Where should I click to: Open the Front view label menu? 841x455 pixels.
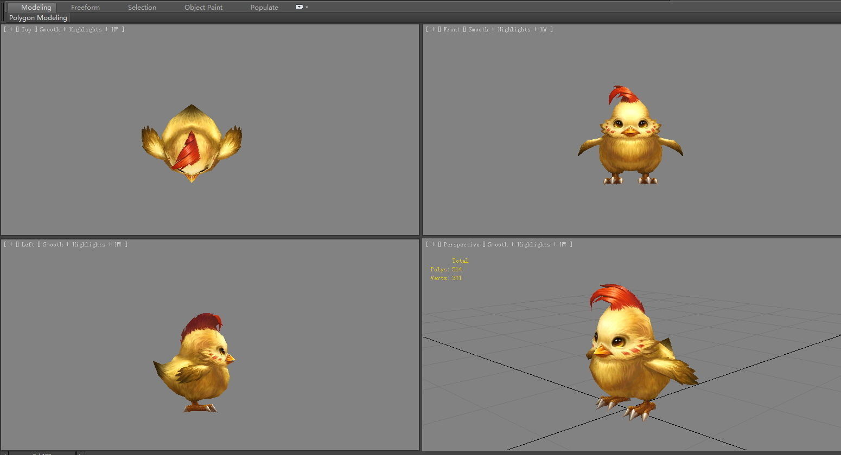click(x=451, y=29)
